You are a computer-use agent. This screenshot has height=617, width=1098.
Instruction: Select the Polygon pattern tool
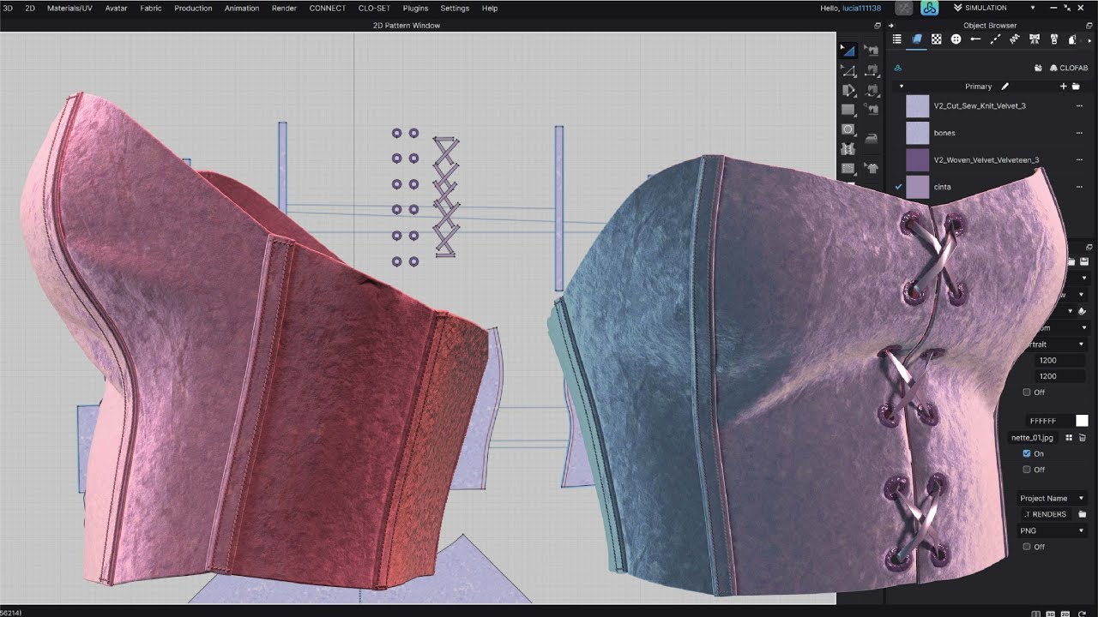click(848, 90)
